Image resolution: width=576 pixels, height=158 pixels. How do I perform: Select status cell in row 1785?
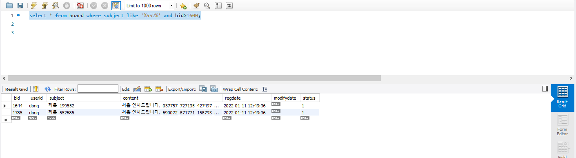(309, 112)
